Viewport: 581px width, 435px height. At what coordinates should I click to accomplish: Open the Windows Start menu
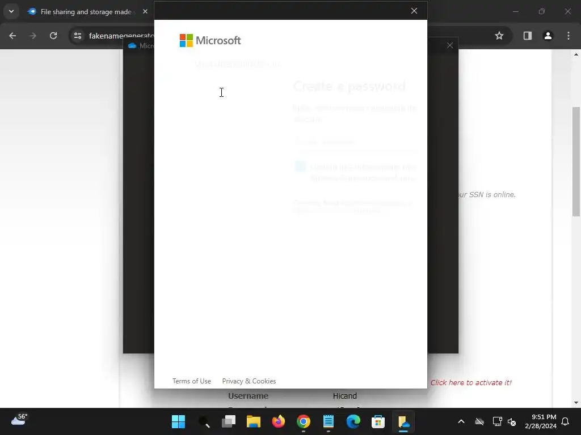click(x=178, y=421)
